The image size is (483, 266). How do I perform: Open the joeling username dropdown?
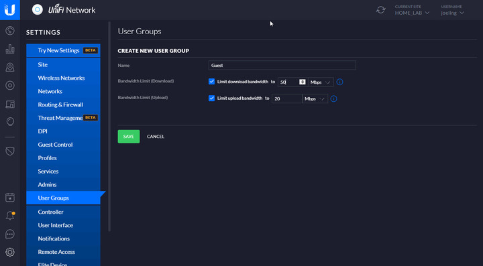pos(452,13)
